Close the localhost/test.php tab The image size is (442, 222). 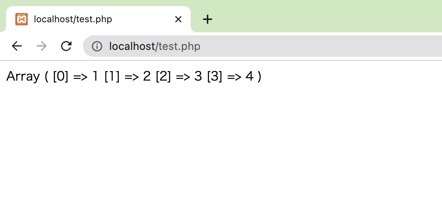point(178,19)
